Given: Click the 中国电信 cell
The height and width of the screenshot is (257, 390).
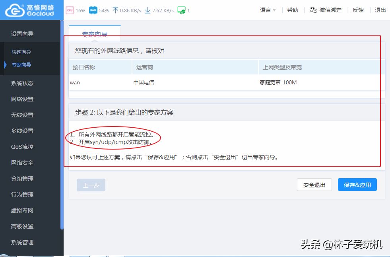Looking at the screenshot, I should (144, 82).
